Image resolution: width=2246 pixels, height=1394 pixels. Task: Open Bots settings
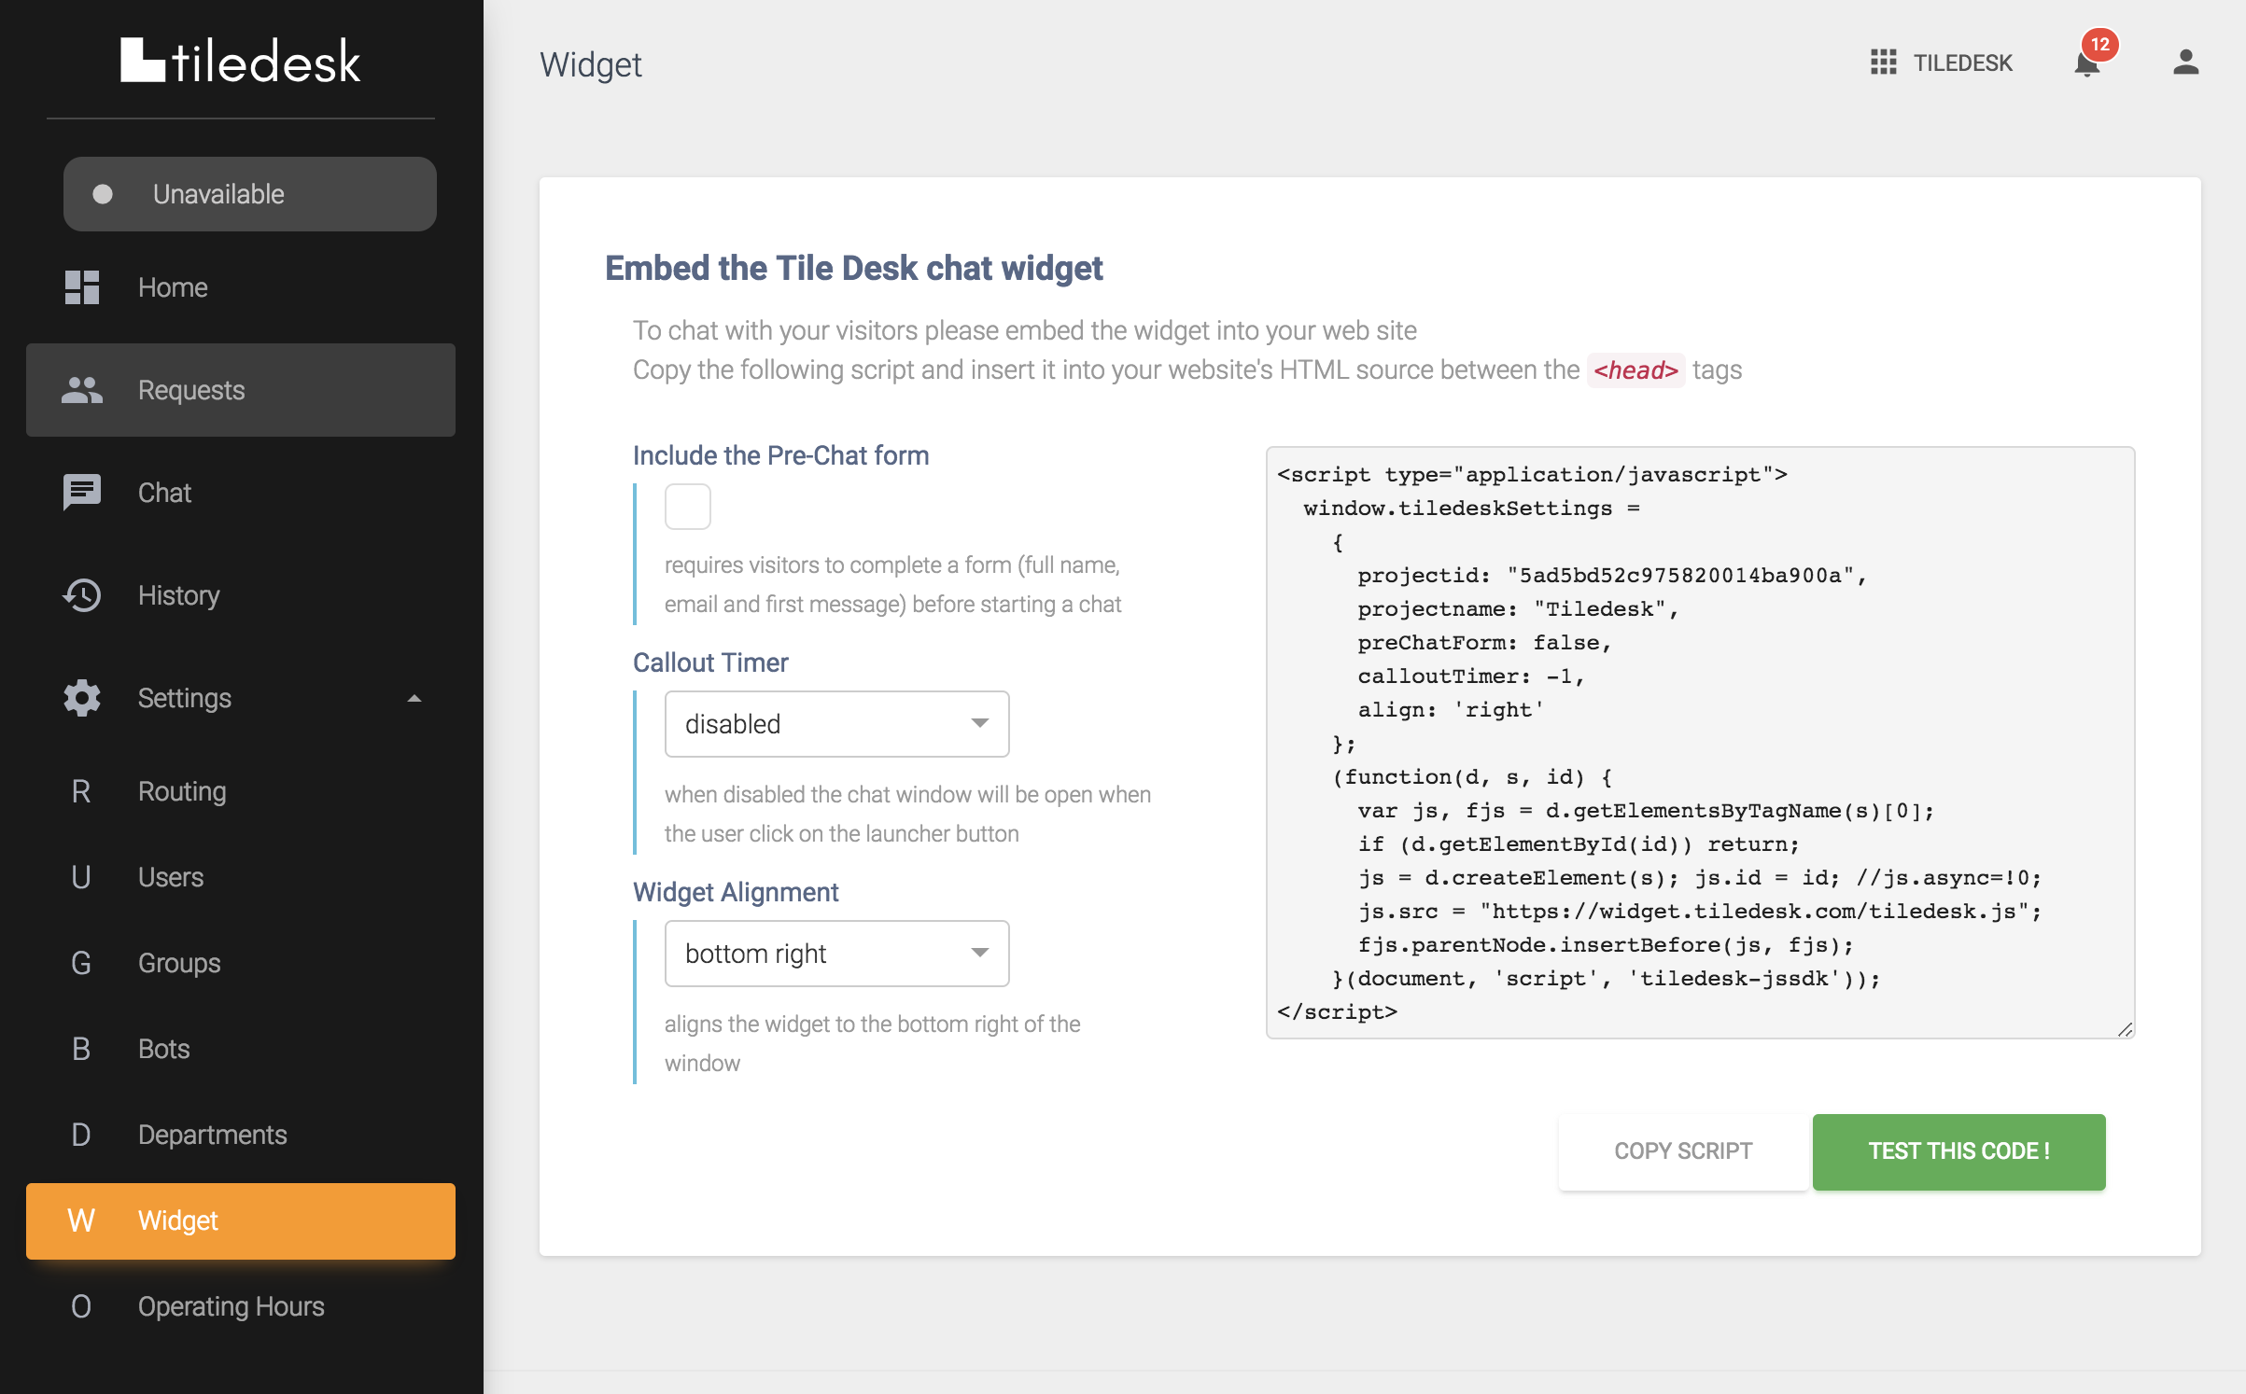[x=241, y=1049]
